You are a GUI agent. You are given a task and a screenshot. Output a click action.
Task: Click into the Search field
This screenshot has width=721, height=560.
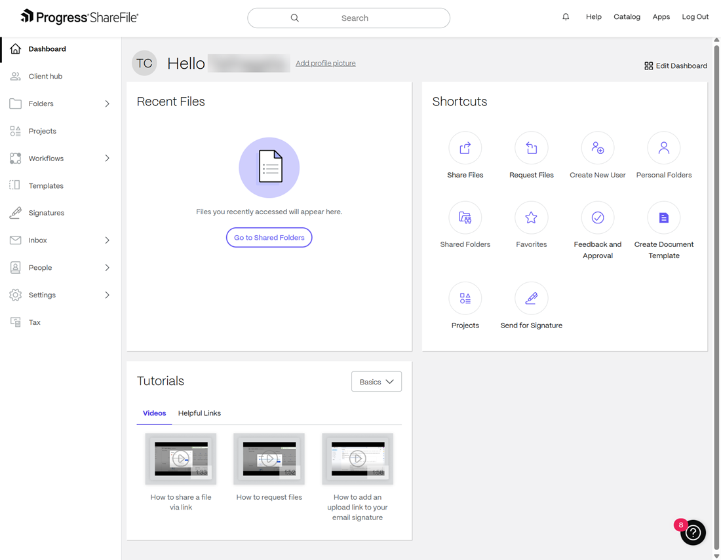tap(354, 18)
